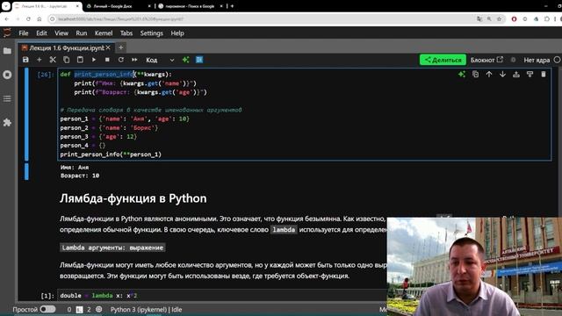Click the Лямбда-функция в Python heading
The width and height of the screenshot is (562, 316).
[133, 198]
